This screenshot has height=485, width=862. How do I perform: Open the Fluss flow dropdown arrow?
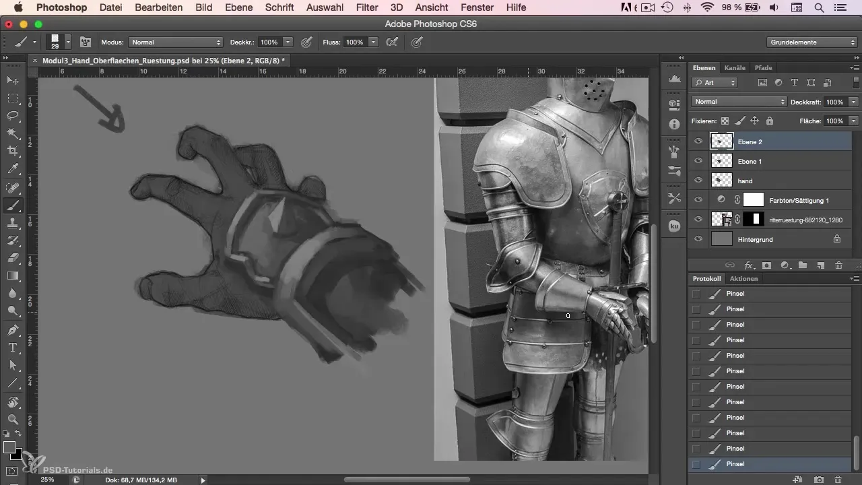coord(373,42)
